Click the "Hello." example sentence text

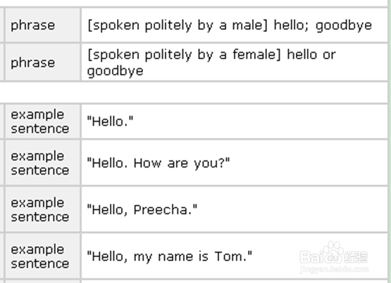(x=110, y=122)
